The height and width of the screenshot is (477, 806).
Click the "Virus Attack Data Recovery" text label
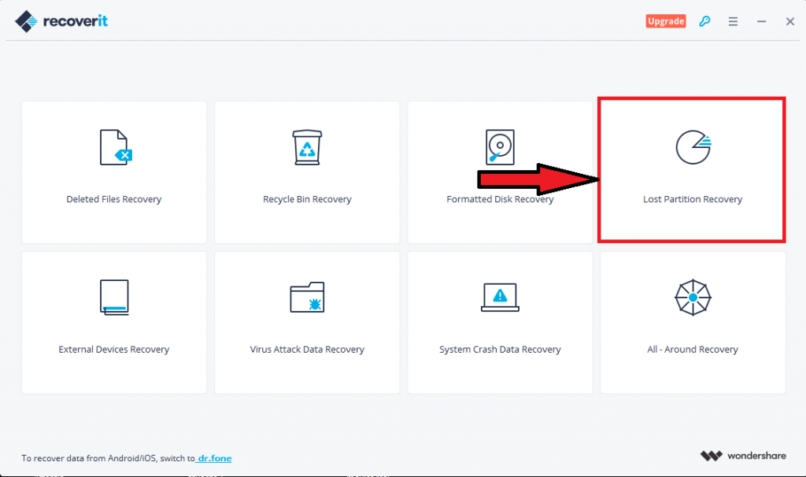(x=307, y=349)
